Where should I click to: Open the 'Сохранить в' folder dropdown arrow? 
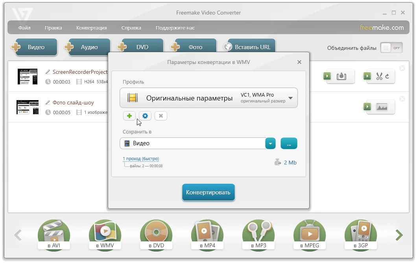point(270,144)
